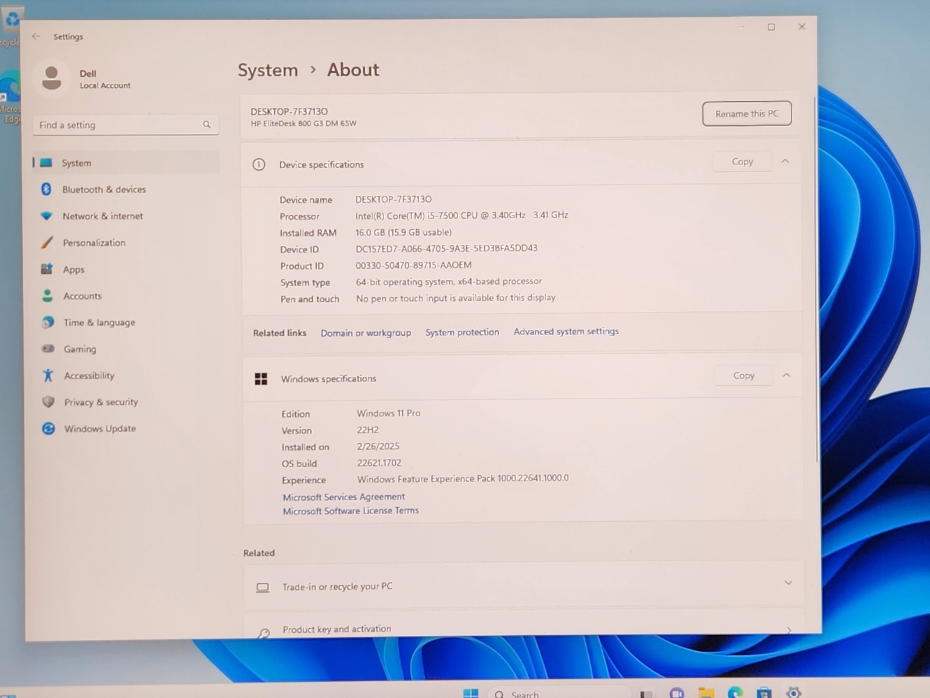930x698 pixels.
Task: Click the Network wifi icon in the sidebar
Action: point(46,216)
